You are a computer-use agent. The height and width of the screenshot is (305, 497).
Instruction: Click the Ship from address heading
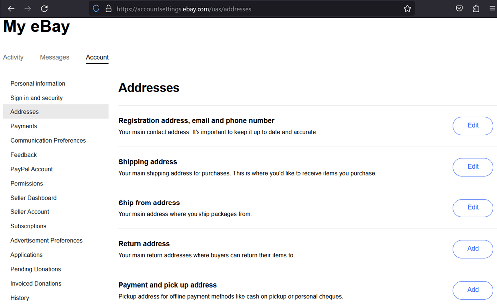149,203
